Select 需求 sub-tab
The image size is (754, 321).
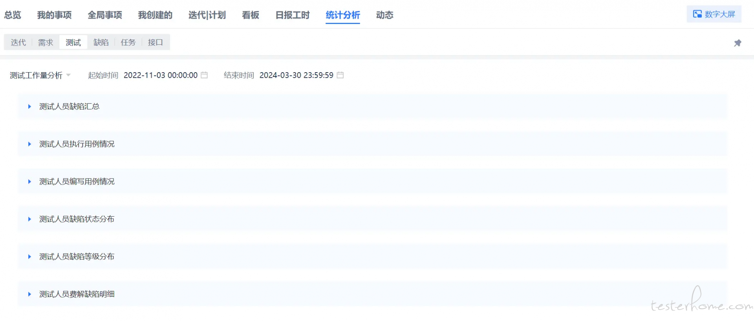(x=46, y=42)
